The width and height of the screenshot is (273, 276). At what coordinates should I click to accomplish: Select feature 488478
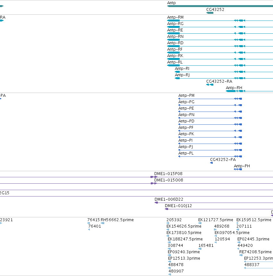coord(176,265)
